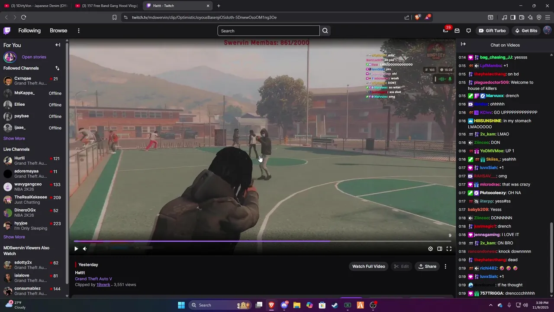This screenshot has height=312, width=554.
Task: Open more options beside Share button
Action: click(x=445, y=266)
